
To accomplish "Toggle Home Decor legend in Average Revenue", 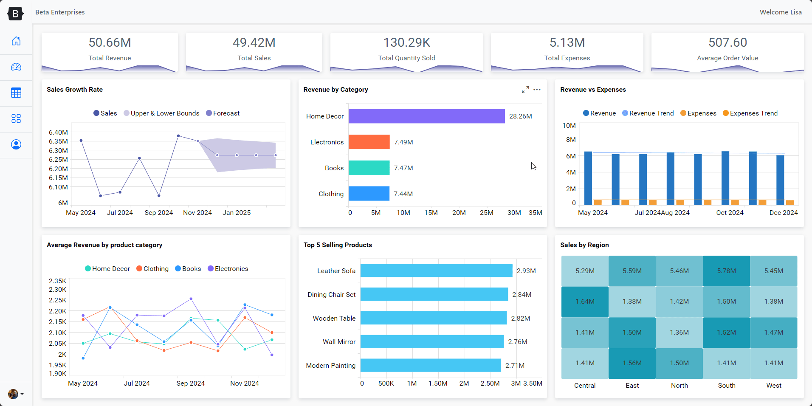I will (107, 269).
